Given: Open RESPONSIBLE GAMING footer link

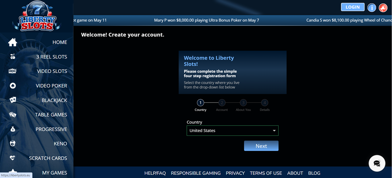Looking at the screenshot, I should (x=196, y=173).
